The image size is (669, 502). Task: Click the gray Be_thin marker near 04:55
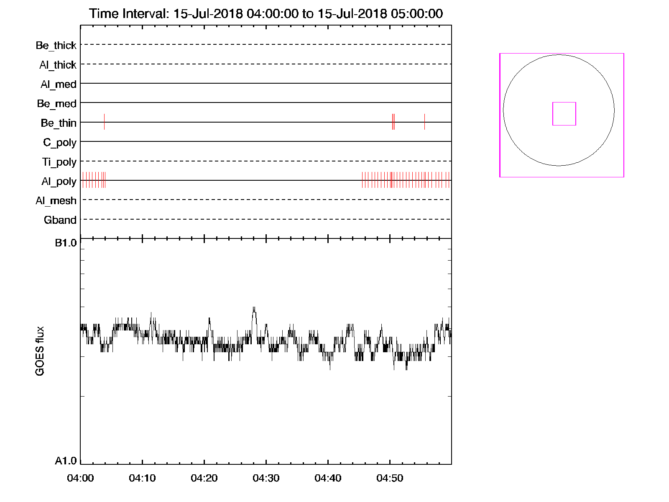[x=424, y=122]
